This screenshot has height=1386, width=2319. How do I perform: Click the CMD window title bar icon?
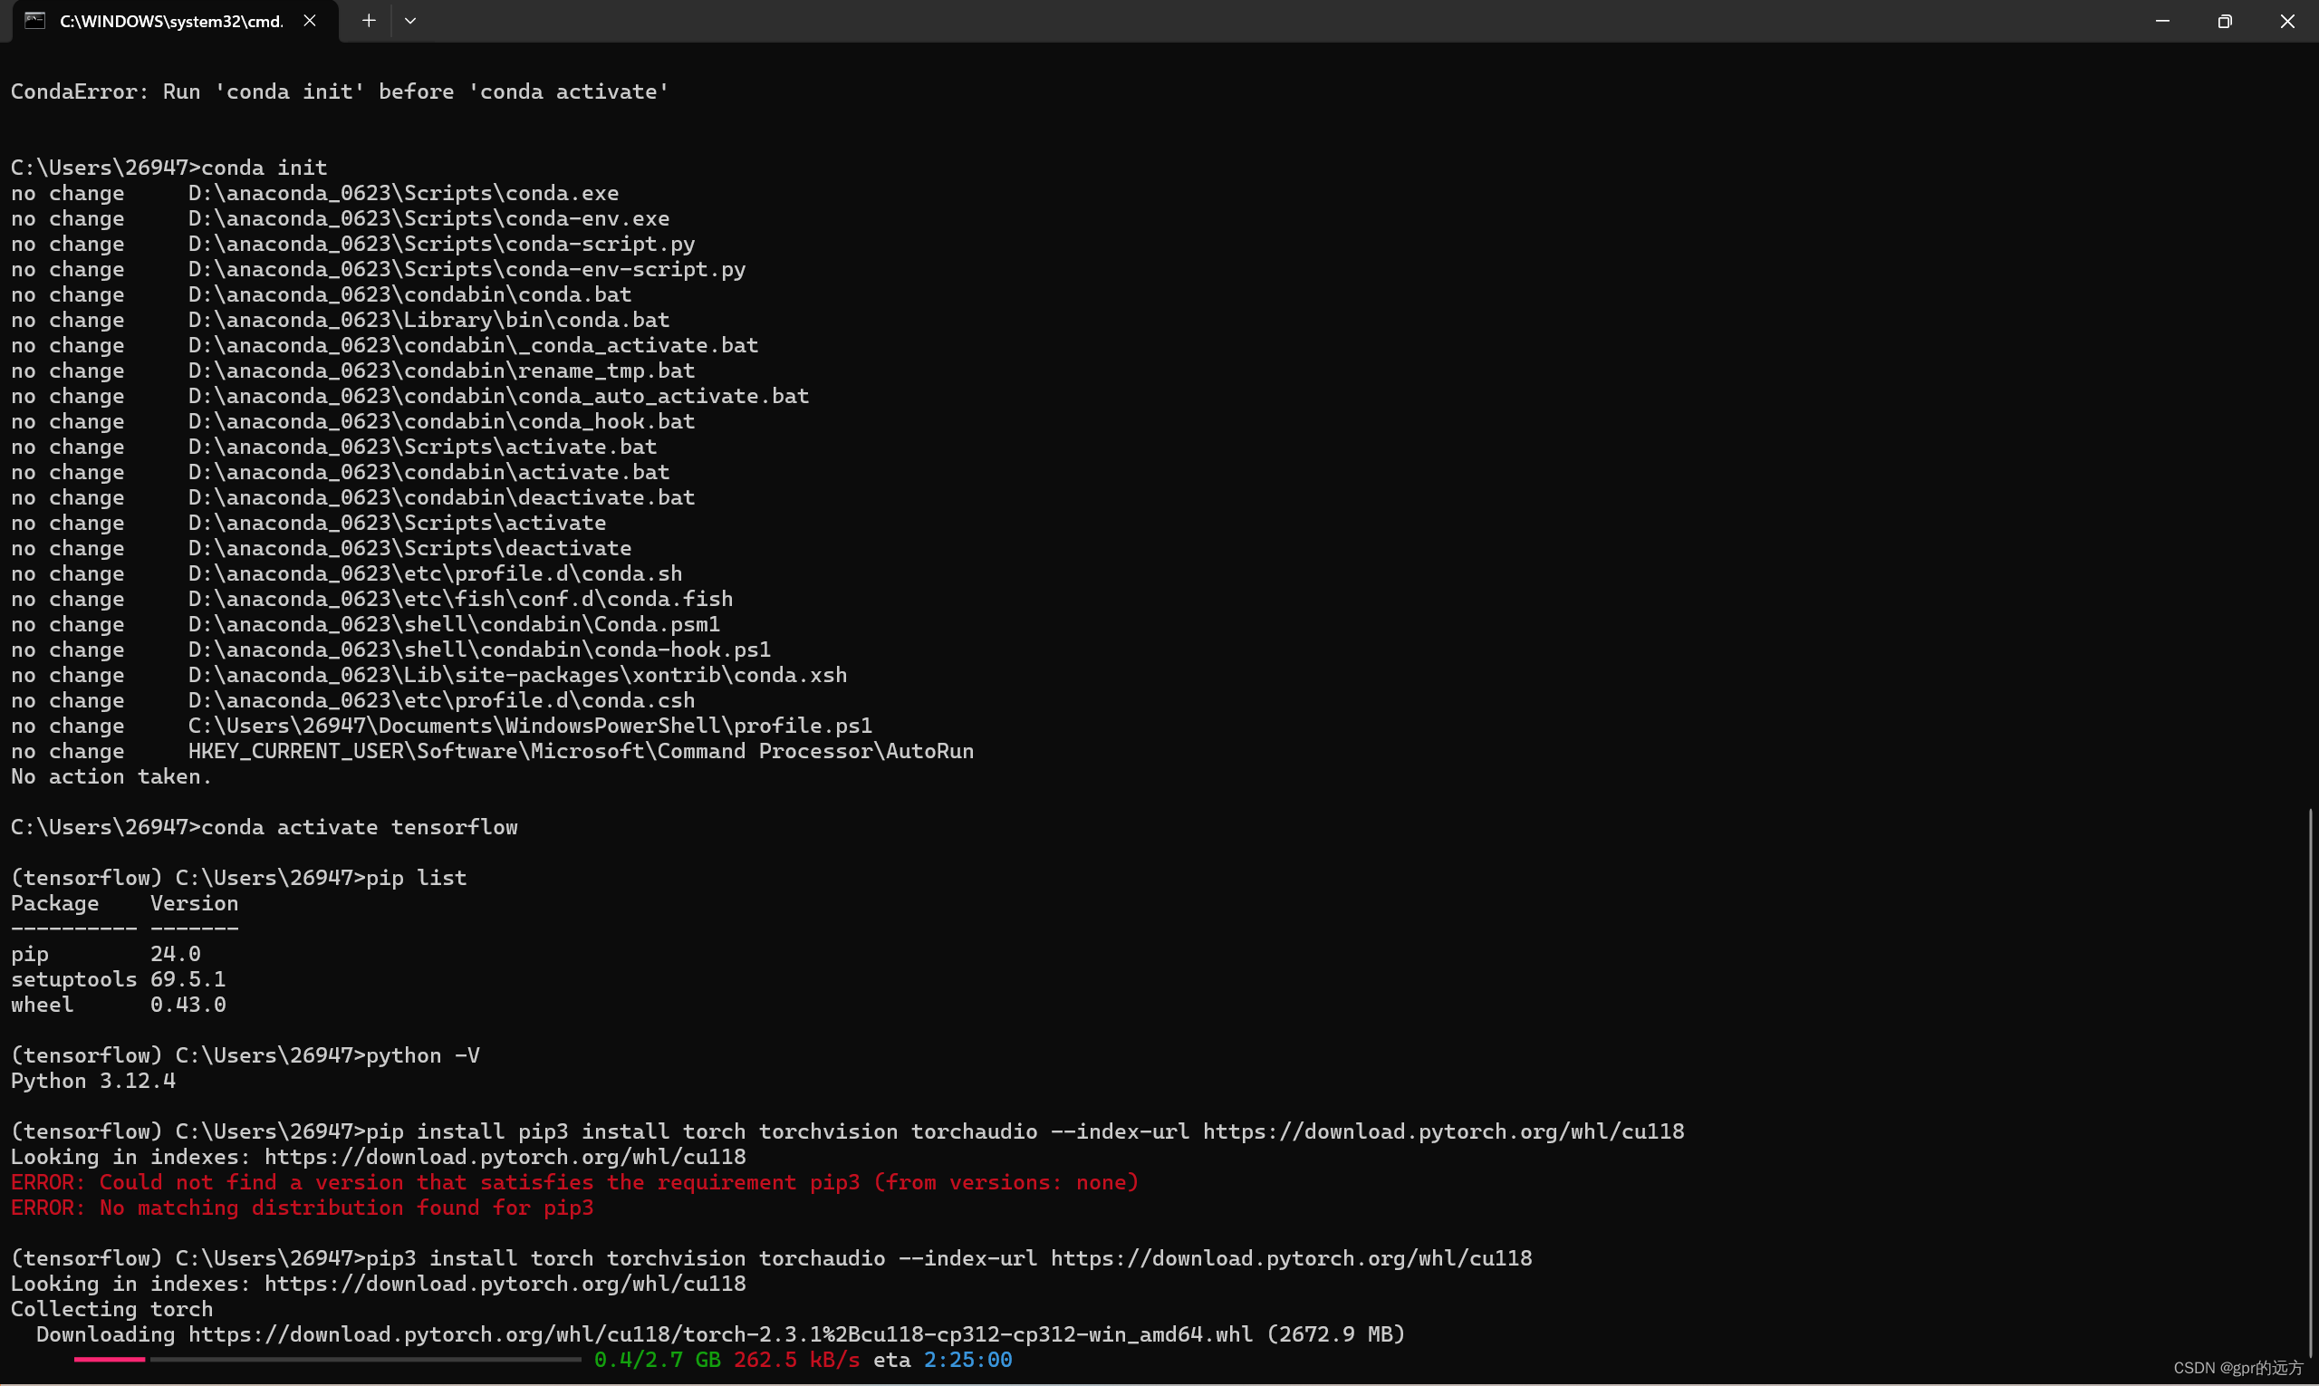[x=28, y=20]
